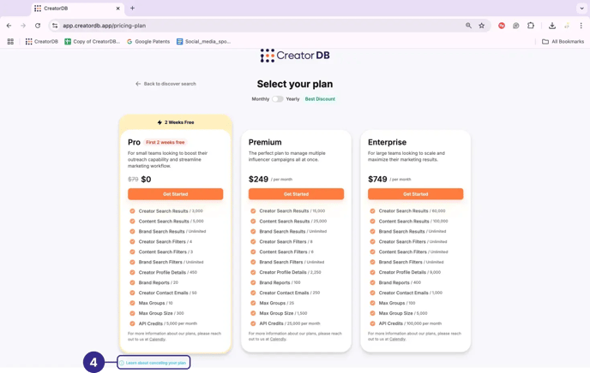
Task: Open the Downloads icon in toolbar
Action: point(552,26)
